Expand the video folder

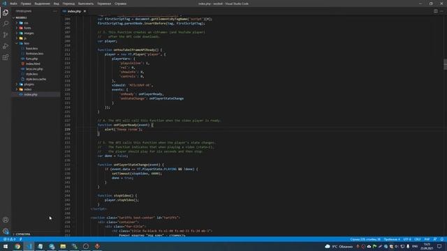click(x=17, y=89)
